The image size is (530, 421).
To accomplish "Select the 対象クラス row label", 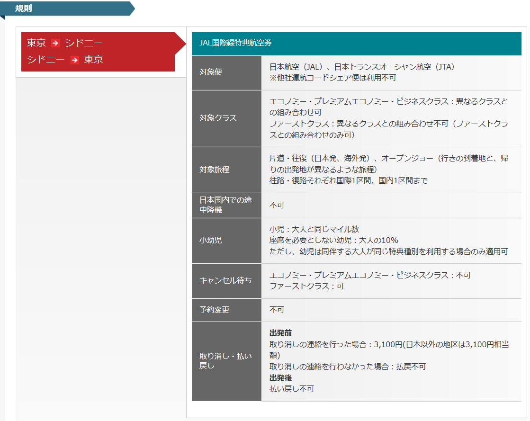I will tap(226, 118).
